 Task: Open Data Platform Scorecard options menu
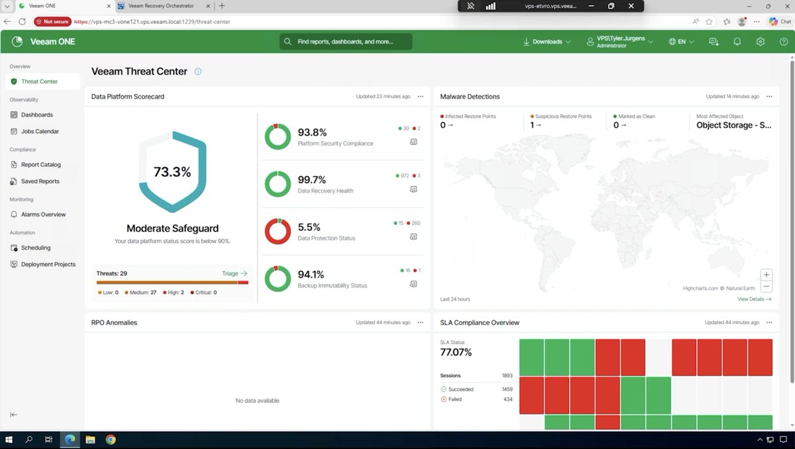(420, 97)
